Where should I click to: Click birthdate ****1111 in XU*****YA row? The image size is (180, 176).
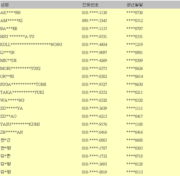click(135, 108)
